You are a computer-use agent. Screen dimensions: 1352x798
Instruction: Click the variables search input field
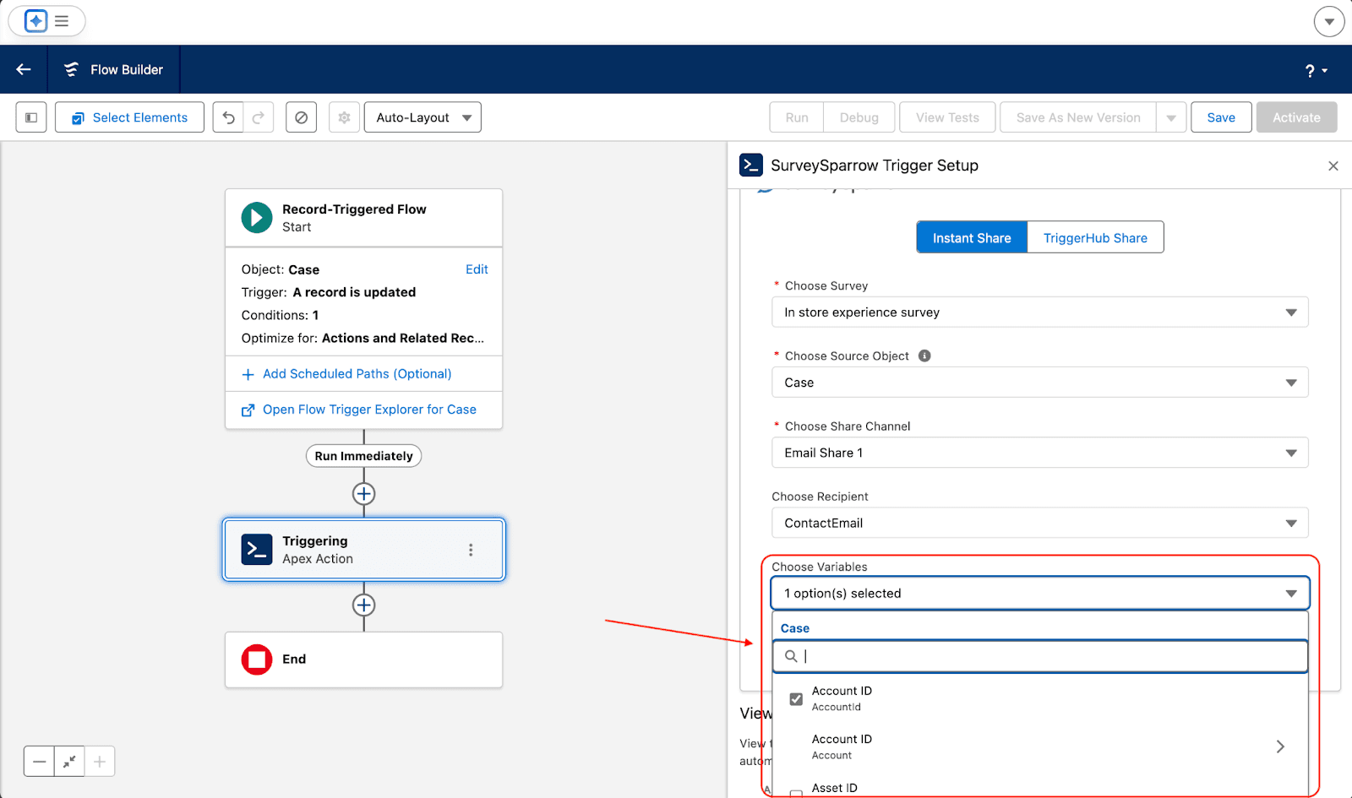coord(1048,656)
